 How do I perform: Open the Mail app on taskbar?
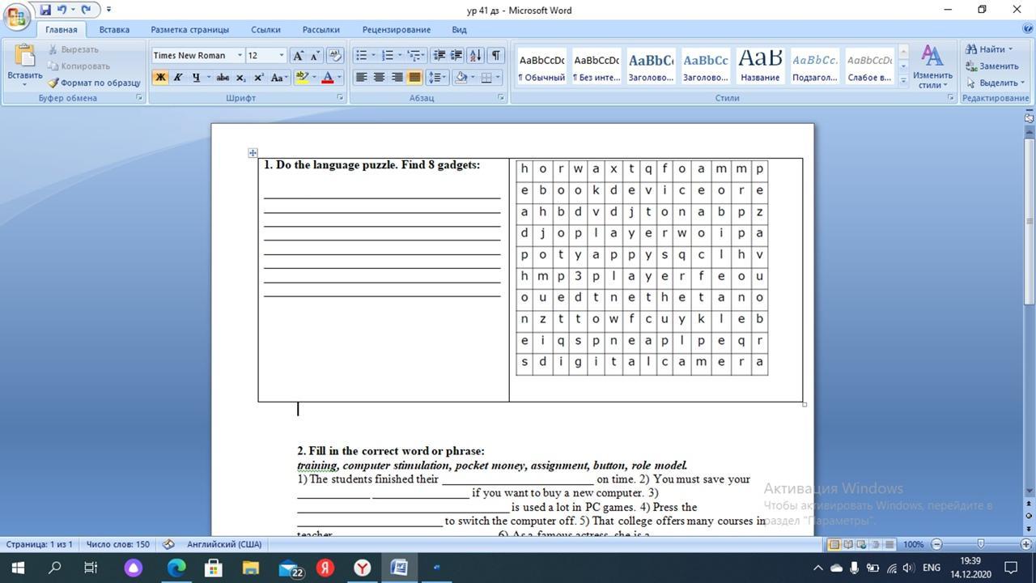click(288, 568)
